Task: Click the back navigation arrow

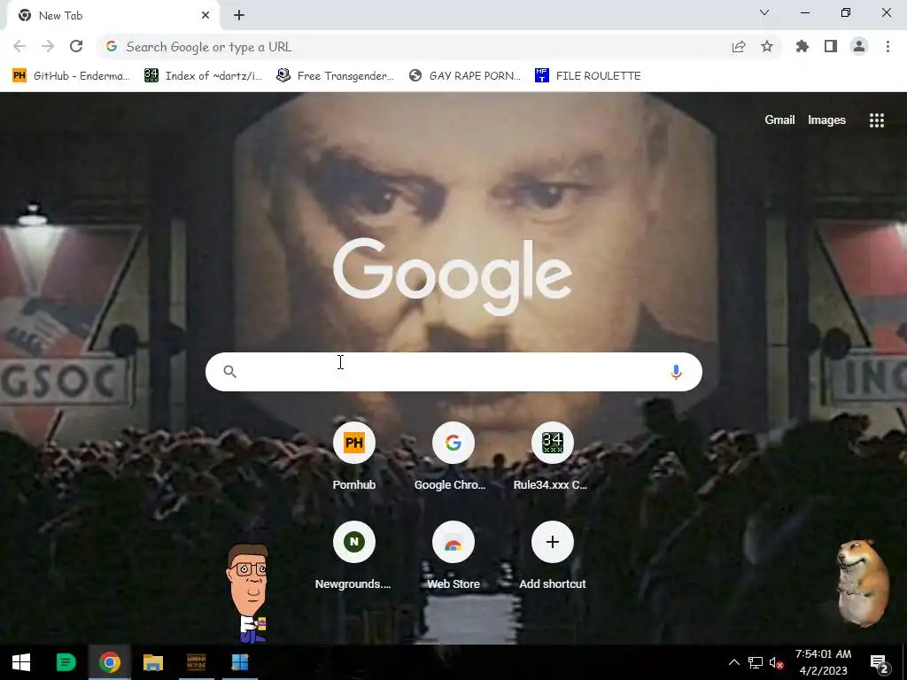Action: pos(19,46)
